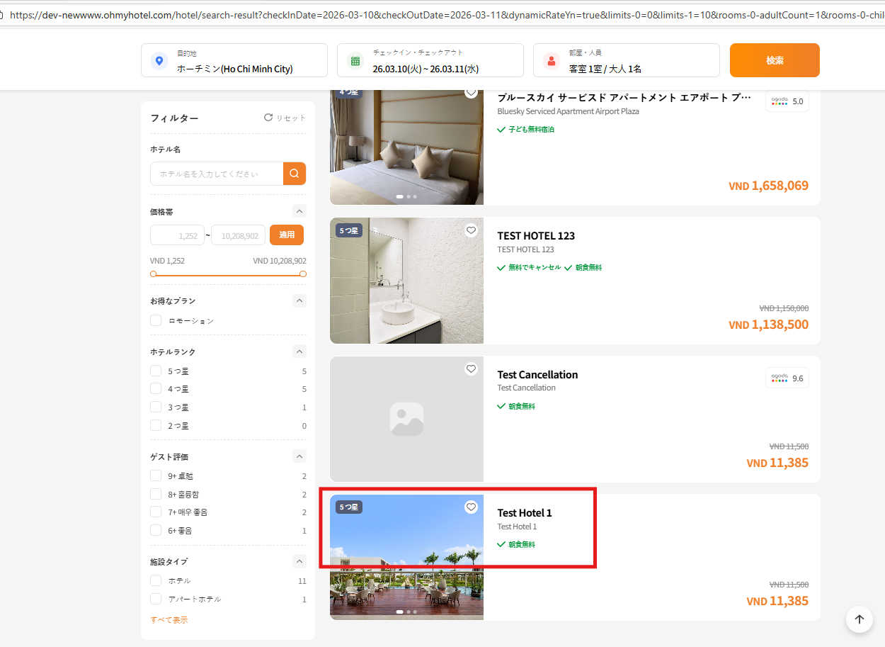Click image carousel dots on Bluesky apartment photo
885x647 pixels.
(406, 196)
